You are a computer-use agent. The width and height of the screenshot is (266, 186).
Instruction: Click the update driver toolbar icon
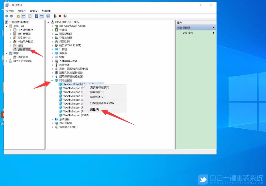pyautogui.click(x=55, y=16)
